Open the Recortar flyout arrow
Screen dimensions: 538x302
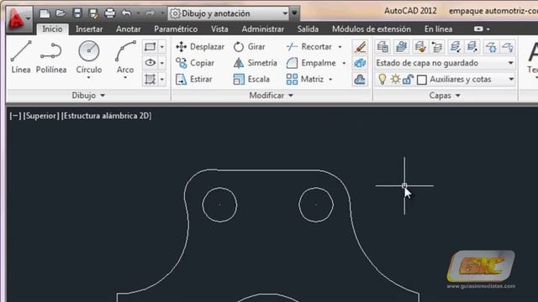340,47
